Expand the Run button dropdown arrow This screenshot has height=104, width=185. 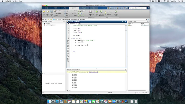coord(97,15)
